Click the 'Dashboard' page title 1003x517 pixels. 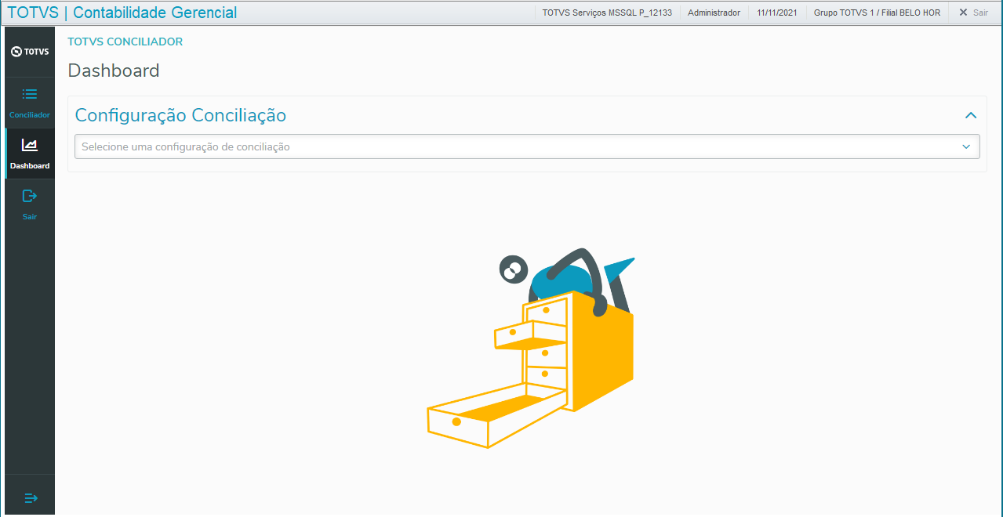[114, 70]
